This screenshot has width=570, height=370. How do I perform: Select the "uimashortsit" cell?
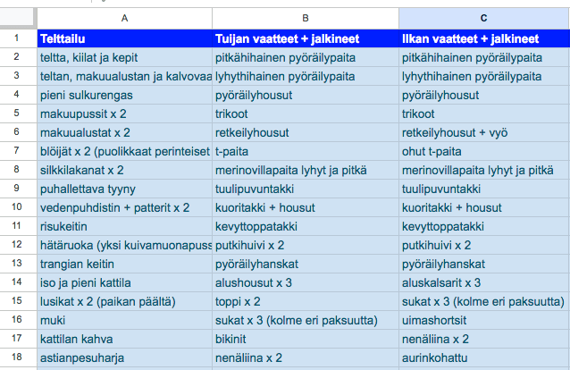[x=484, y=320]
